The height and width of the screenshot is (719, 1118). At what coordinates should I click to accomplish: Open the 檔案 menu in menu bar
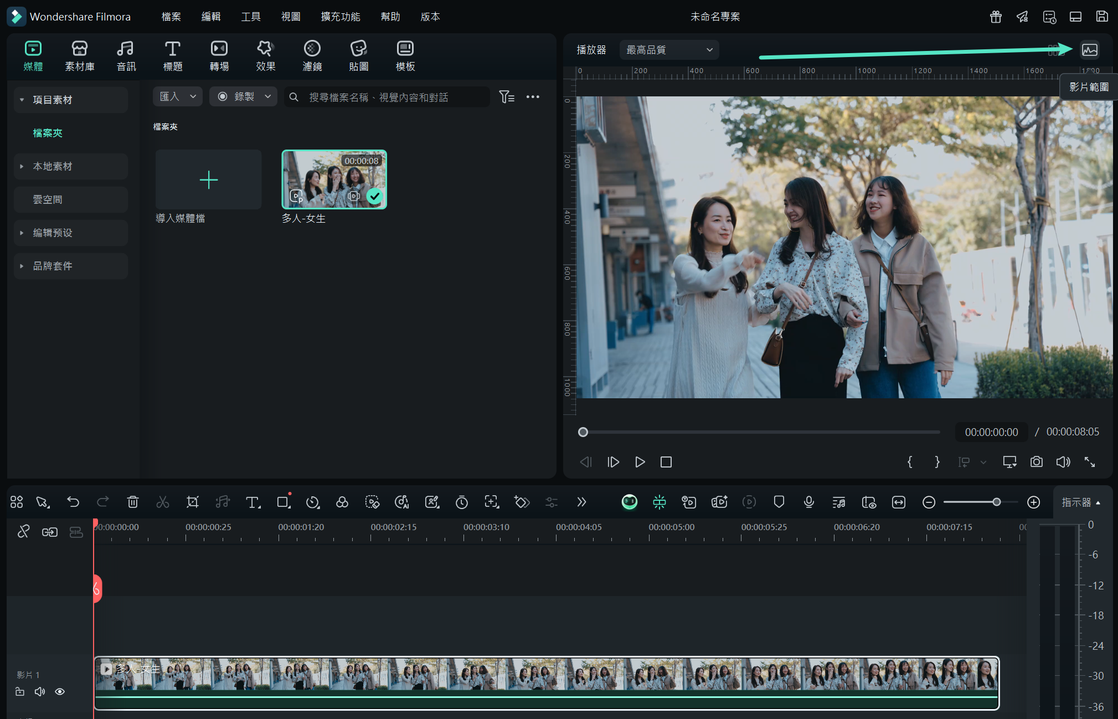click(171, 17)
